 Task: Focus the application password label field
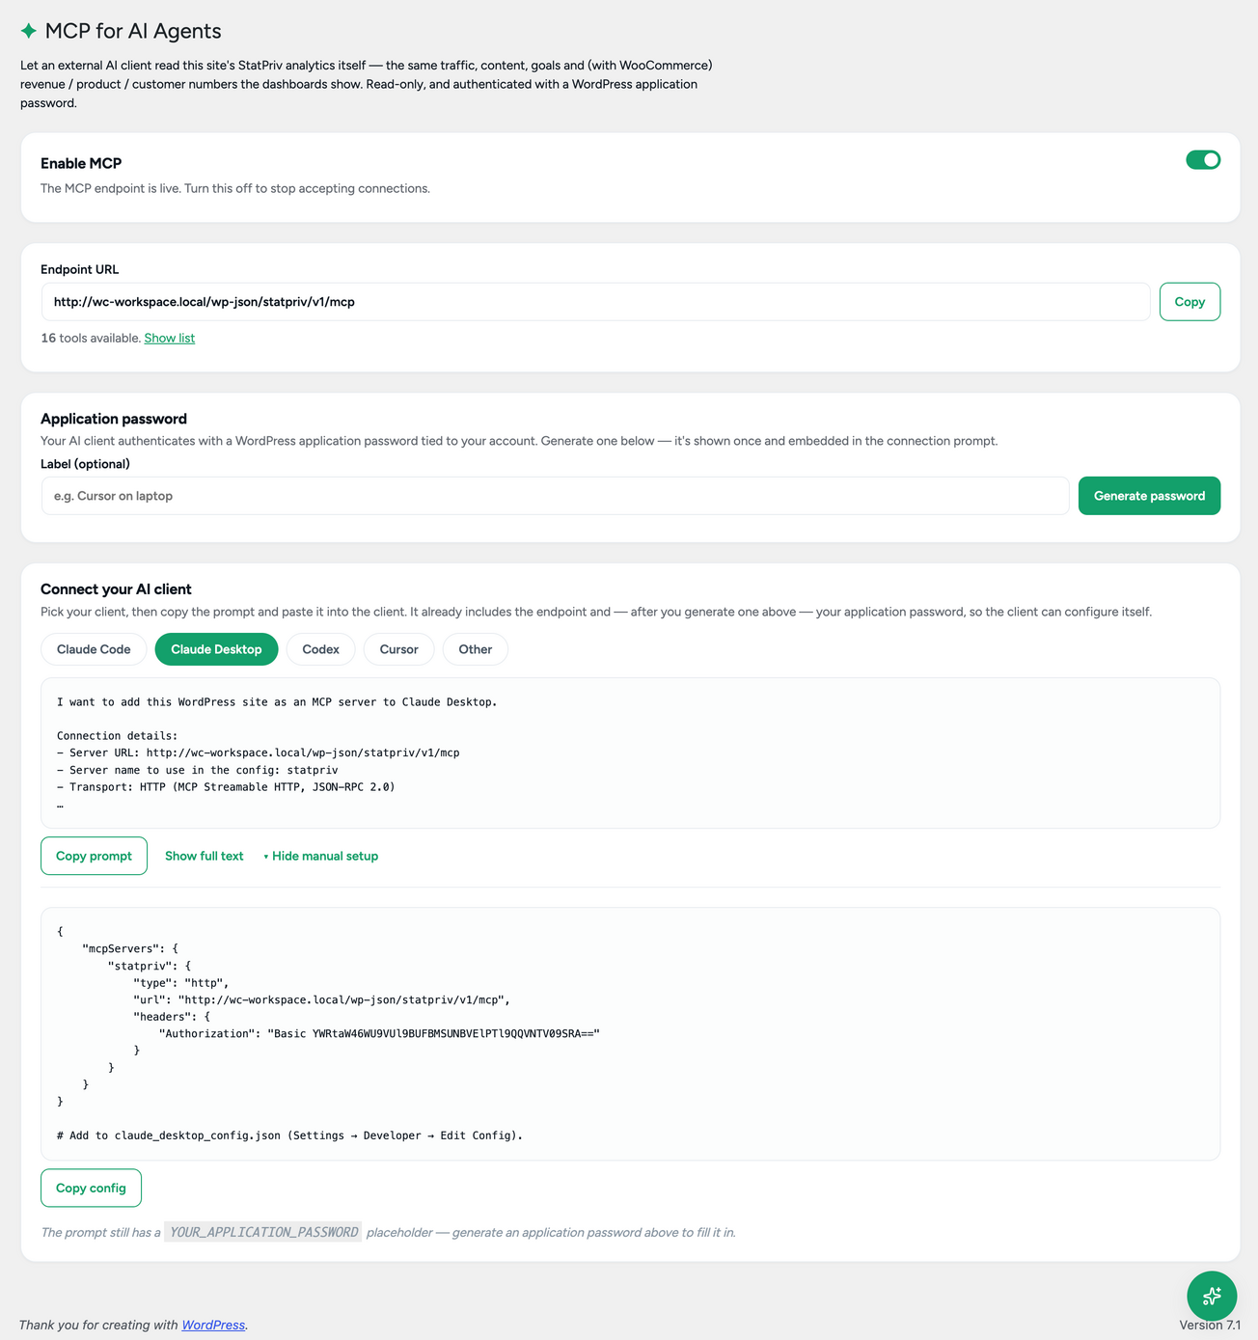pos(555,496)
